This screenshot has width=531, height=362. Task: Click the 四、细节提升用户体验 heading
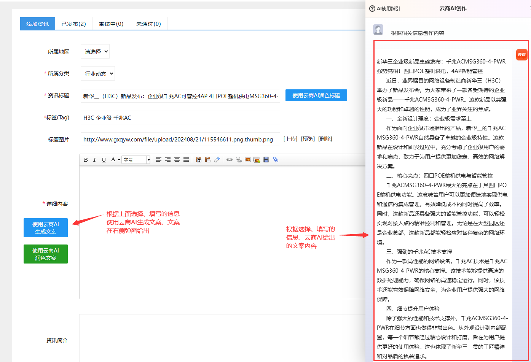point(413,309)
